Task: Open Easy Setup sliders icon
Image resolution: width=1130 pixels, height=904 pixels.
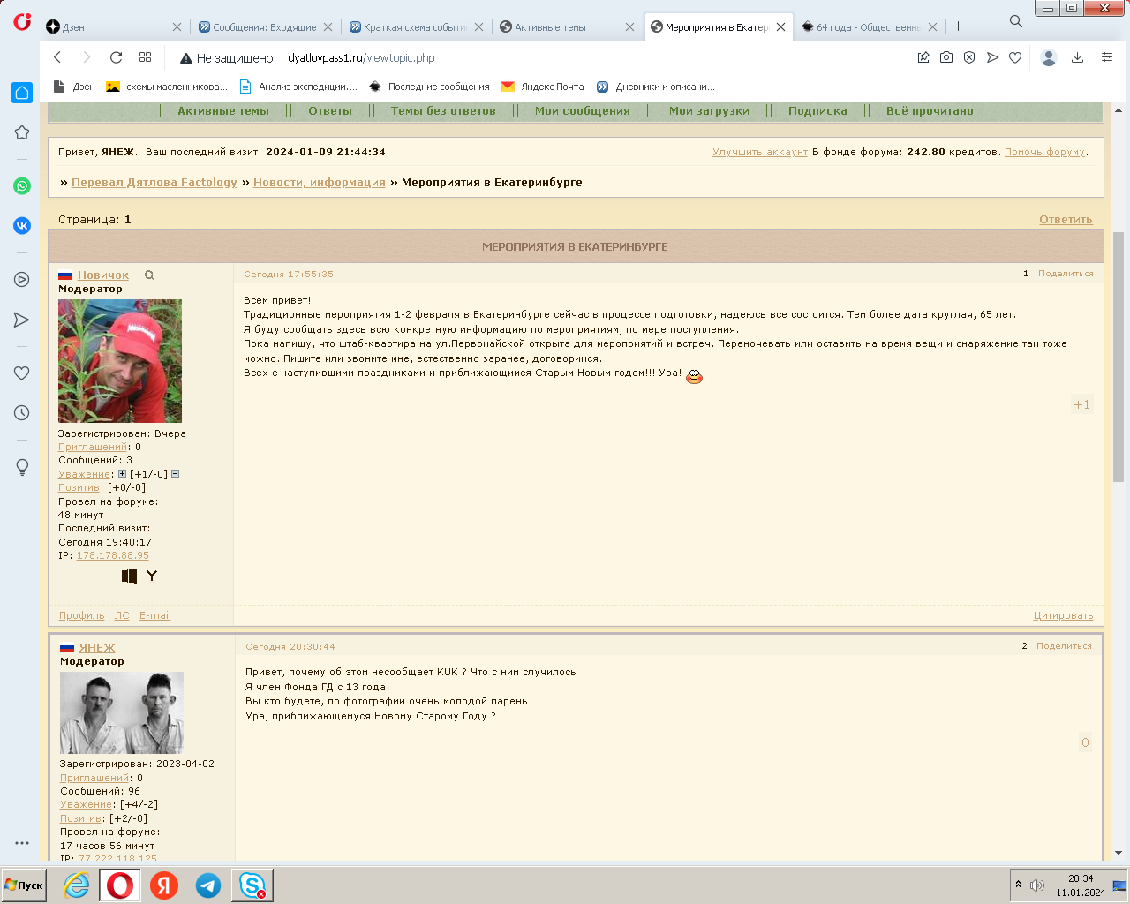Action: pos(1106,57)
